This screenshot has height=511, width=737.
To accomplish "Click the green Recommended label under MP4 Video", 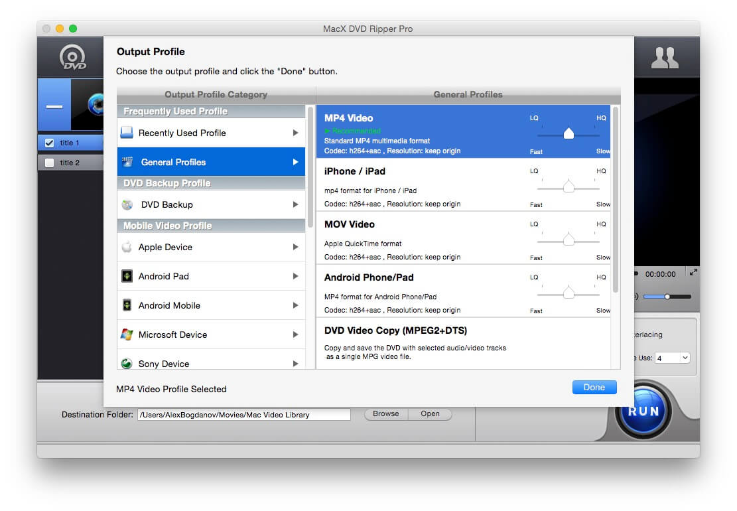I will [x=352, y=131].
